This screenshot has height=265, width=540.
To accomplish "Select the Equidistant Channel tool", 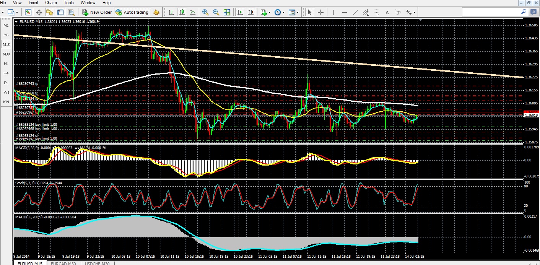I will pyautogui.click(x=366, y=12).
